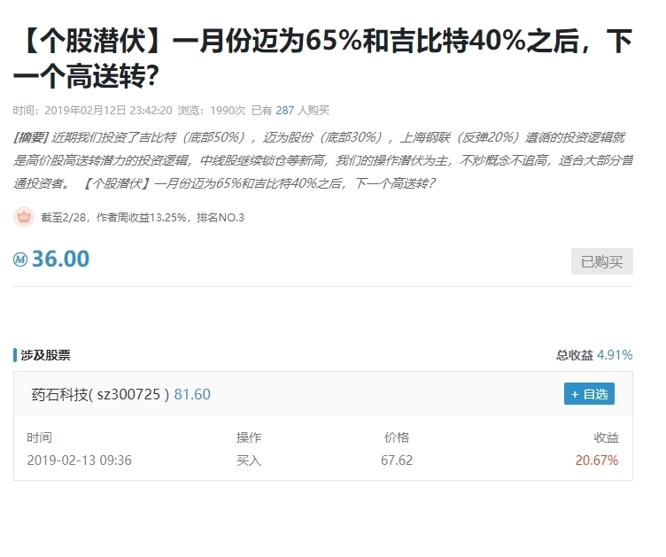This screenshot has width=666, height=557.
Task: Open the 药石科技 (sz300725) stock link
Action: pos(99,395)
